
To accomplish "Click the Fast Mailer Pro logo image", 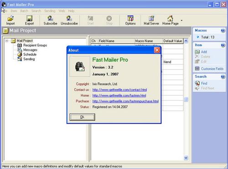I will [80, 66].
